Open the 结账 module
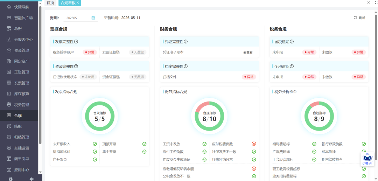 click(x=19, y=126)
